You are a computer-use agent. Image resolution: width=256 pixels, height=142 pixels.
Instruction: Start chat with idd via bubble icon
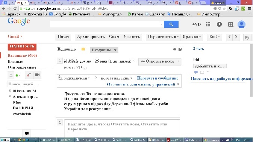(x=196, y=72)
